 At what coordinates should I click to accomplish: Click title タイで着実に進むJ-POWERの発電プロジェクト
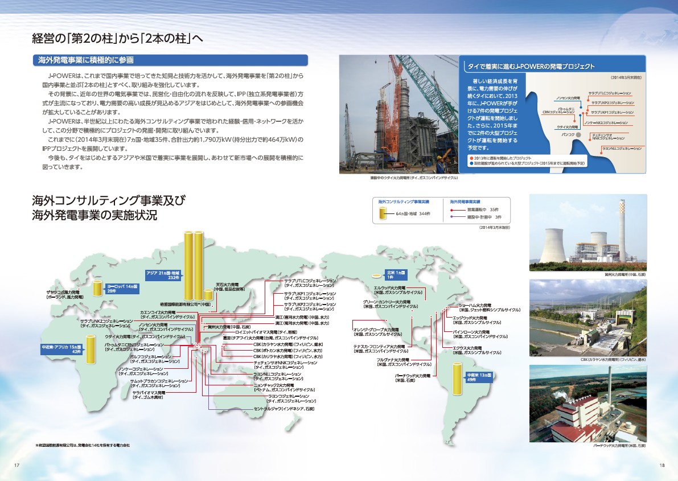pos(531,67)
